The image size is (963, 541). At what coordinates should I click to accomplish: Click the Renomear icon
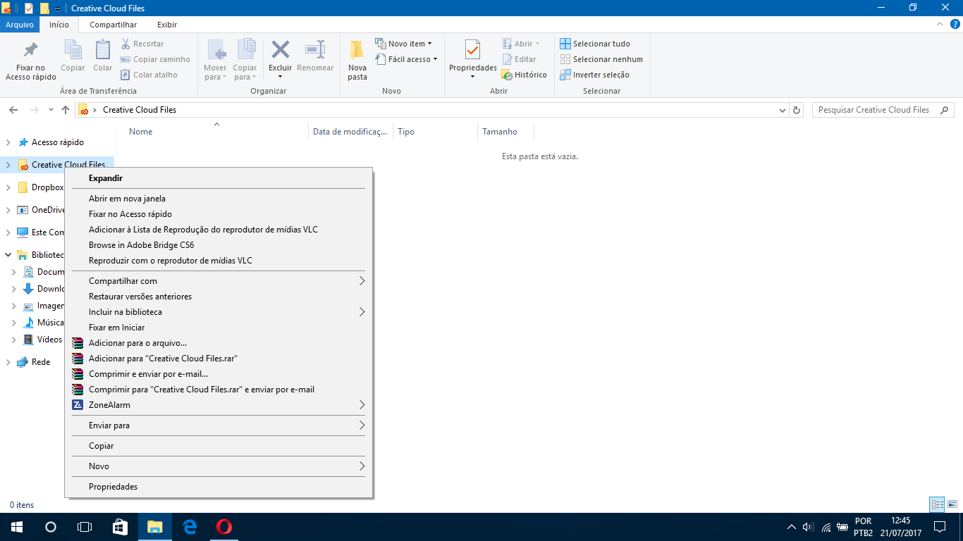pyautogui.click(x=315, y=49)
